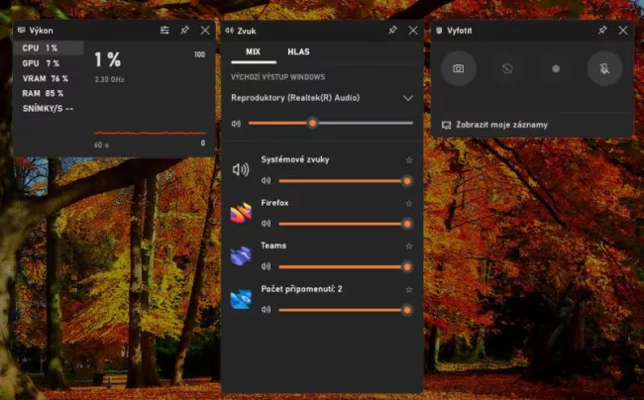Mute Počet připomenutí speaker icon
Viewport: 644px width, 400px height.
267,309
